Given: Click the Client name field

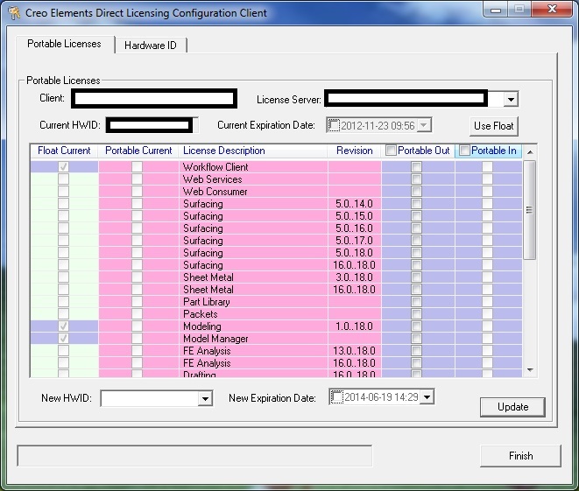Looking at the screenshot, I should (x=154, y=99).
